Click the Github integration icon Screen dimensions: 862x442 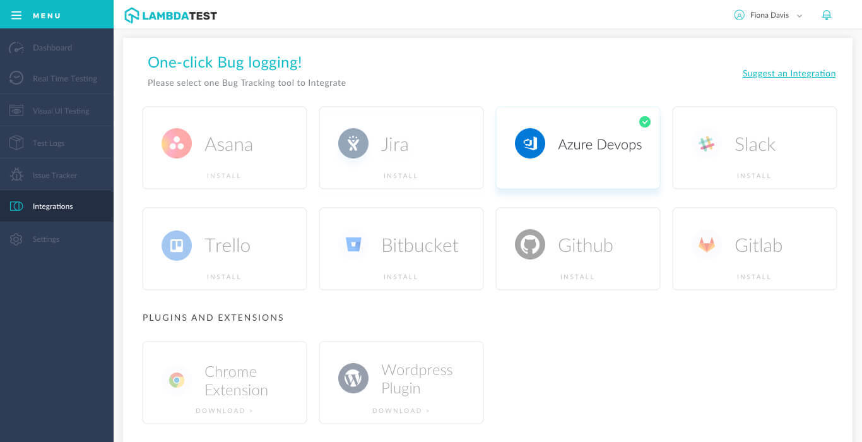pyautogui.click(x=529, y=244)
